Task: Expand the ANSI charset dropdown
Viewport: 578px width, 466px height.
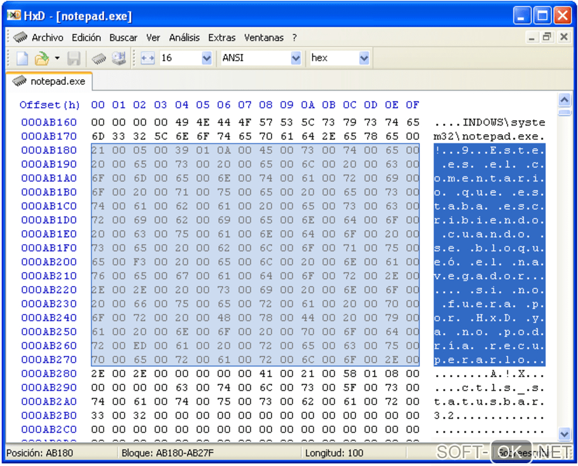Action: pyautogui.click(x=296, y=58)
